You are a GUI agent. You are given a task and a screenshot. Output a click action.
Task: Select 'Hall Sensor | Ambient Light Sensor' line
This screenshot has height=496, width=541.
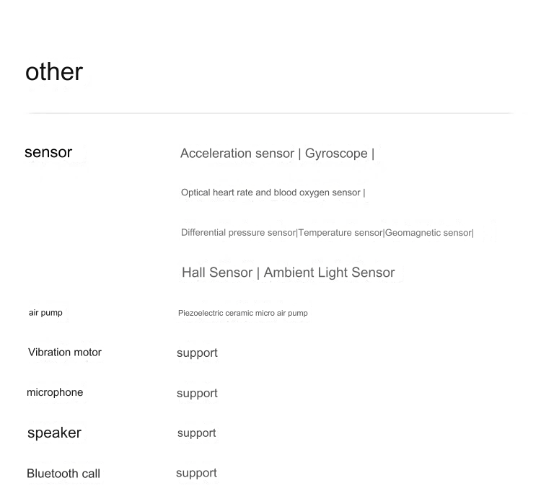(x=288, y=273)
